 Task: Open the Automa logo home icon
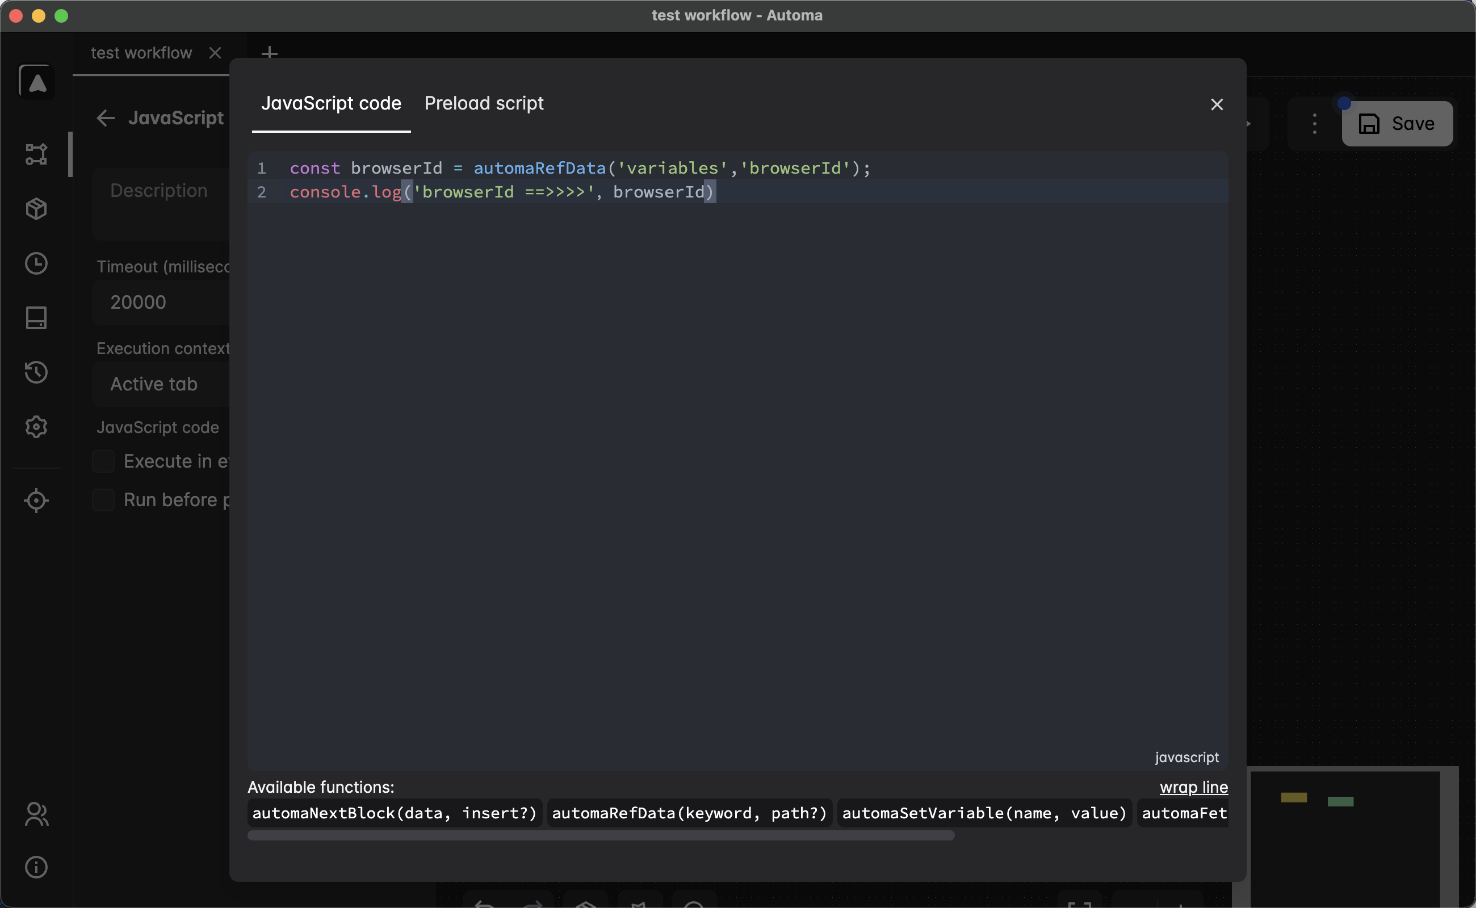tap(37, 82)
